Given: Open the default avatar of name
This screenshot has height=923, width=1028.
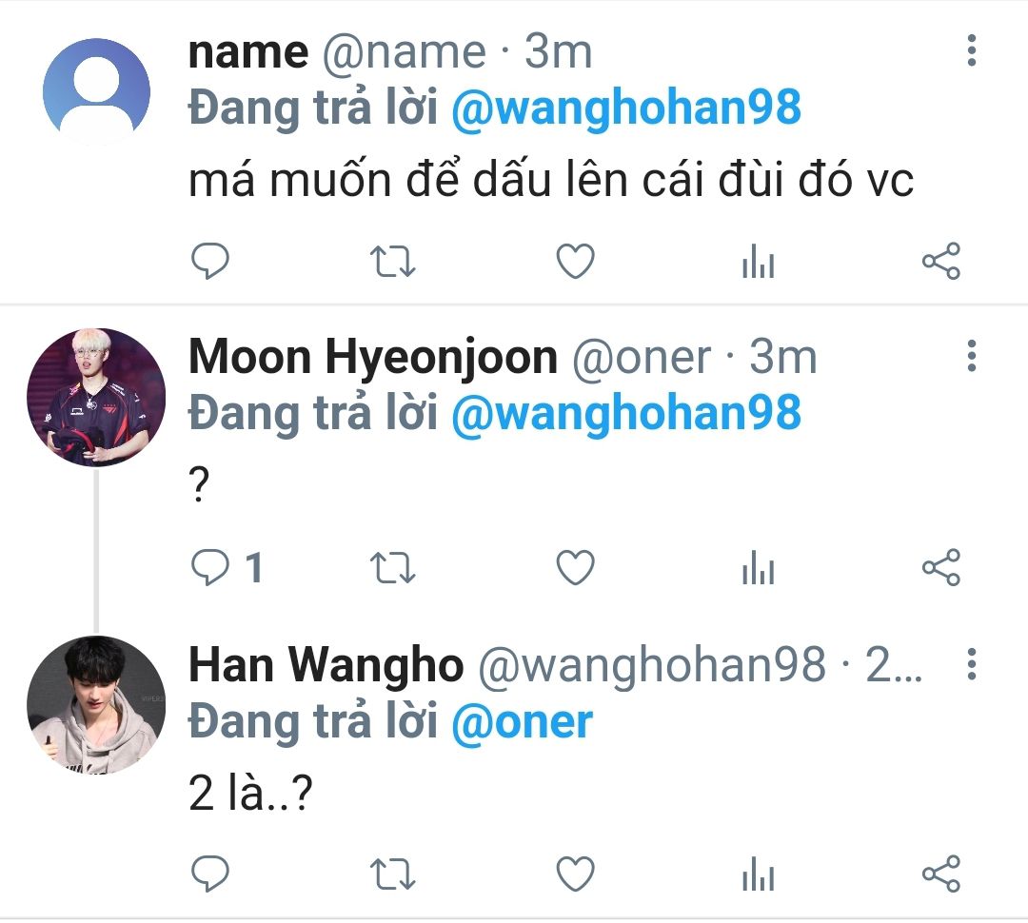Looking at the screenshot, I should (x=96, y=89).
